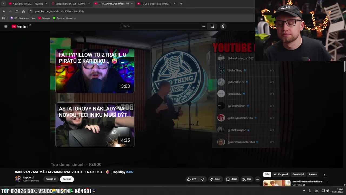Open browser home page icon

(23, 11)
